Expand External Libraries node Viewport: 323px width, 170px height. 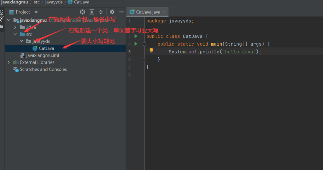pos(9,62)
